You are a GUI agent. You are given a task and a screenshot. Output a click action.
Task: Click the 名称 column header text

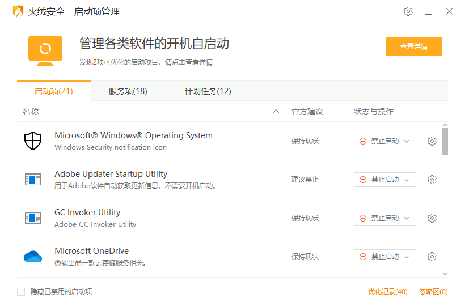tap(31, 112)
